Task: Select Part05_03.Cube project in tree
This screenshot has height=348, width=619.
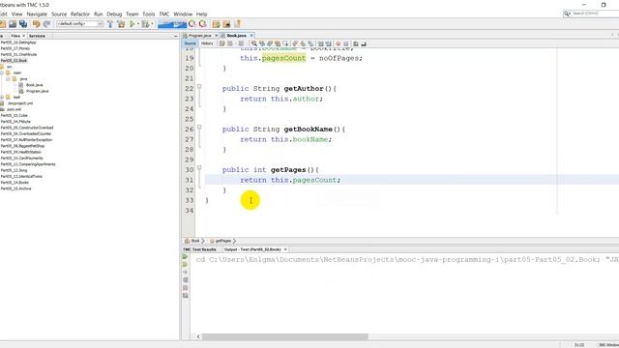Action: tap(15, 116)
